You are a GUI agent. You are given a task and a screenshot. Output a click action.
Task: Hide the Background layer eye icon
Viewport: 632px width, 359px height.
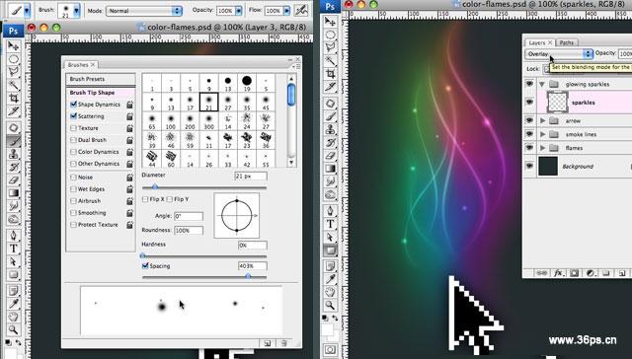coord(529,166)
